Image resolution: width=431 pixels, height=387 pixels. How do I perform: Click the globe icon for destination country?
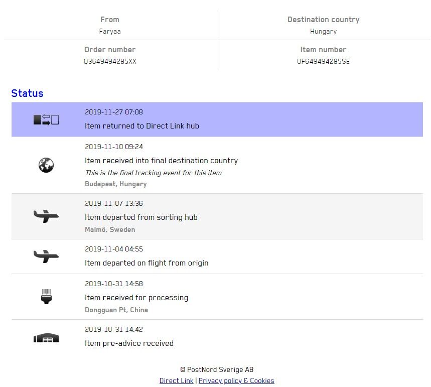(46, 165)
